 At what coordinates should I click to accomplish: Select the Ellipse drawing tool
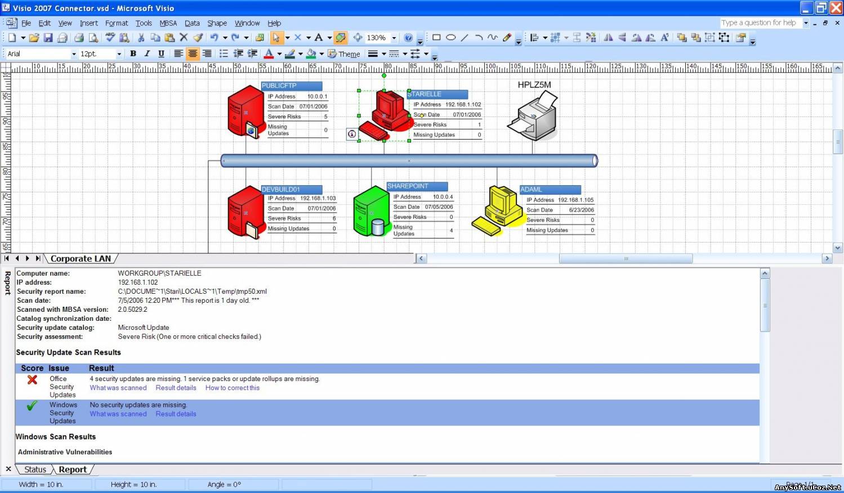451,38
